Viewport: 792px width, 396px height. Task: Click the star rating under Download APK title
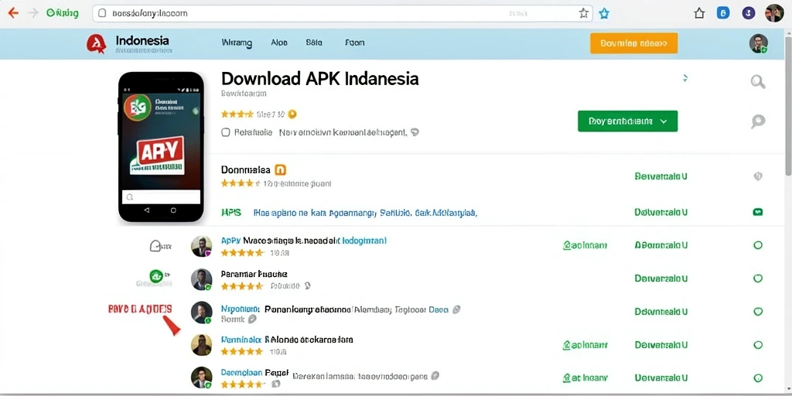[x=237, y=114]
